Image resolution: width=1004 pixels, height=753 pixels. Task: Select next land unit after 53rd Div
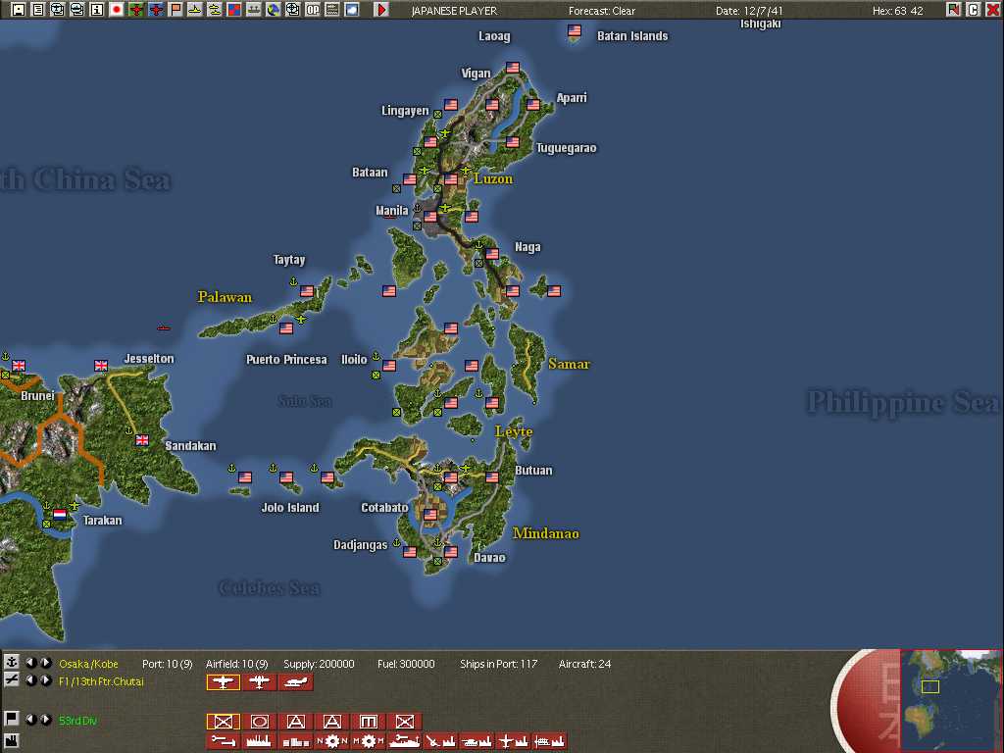(45, 719)
